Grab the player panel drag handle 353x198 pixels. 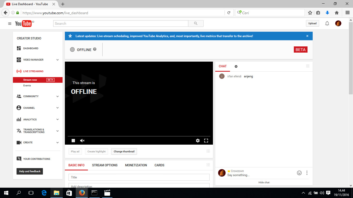click(208, 151)
